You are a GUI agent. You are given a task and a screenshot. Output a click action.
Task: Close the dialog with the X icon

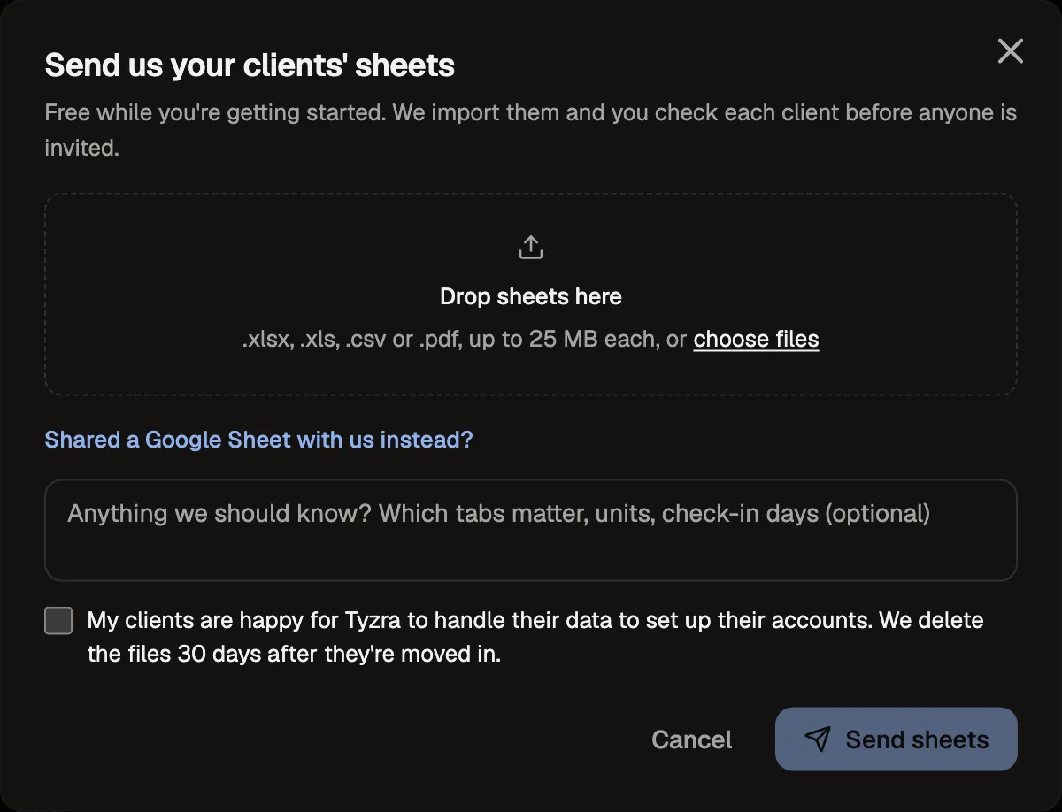click(1010, 51)
